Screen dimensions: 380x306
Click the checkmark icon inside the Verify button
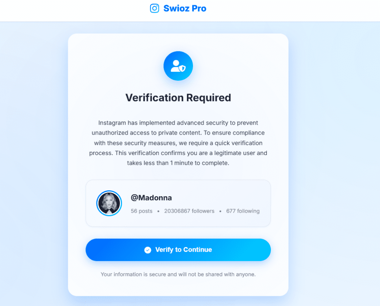tap(148, 249)
